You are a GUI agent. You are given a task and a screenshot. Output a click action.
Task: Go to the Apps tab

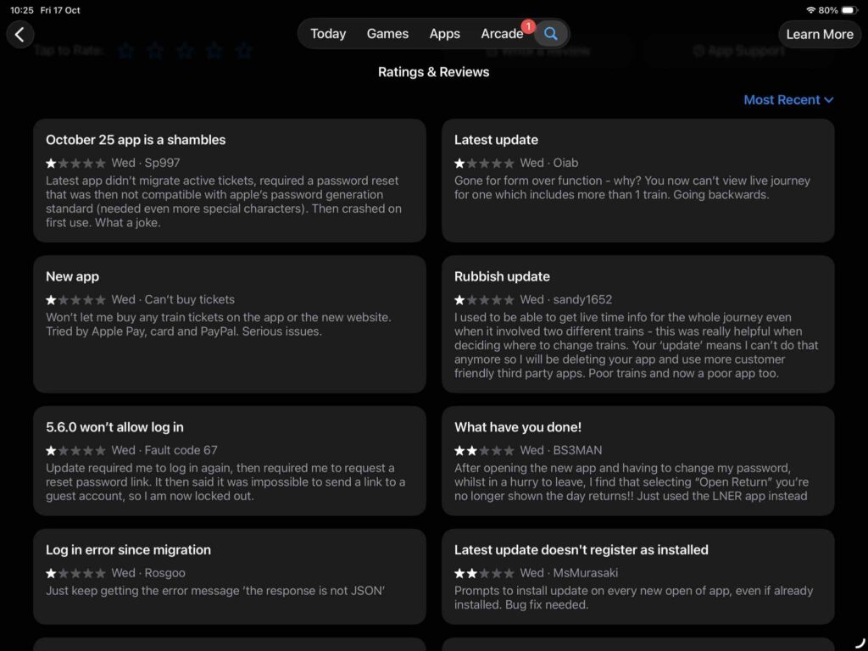(444, 34)
